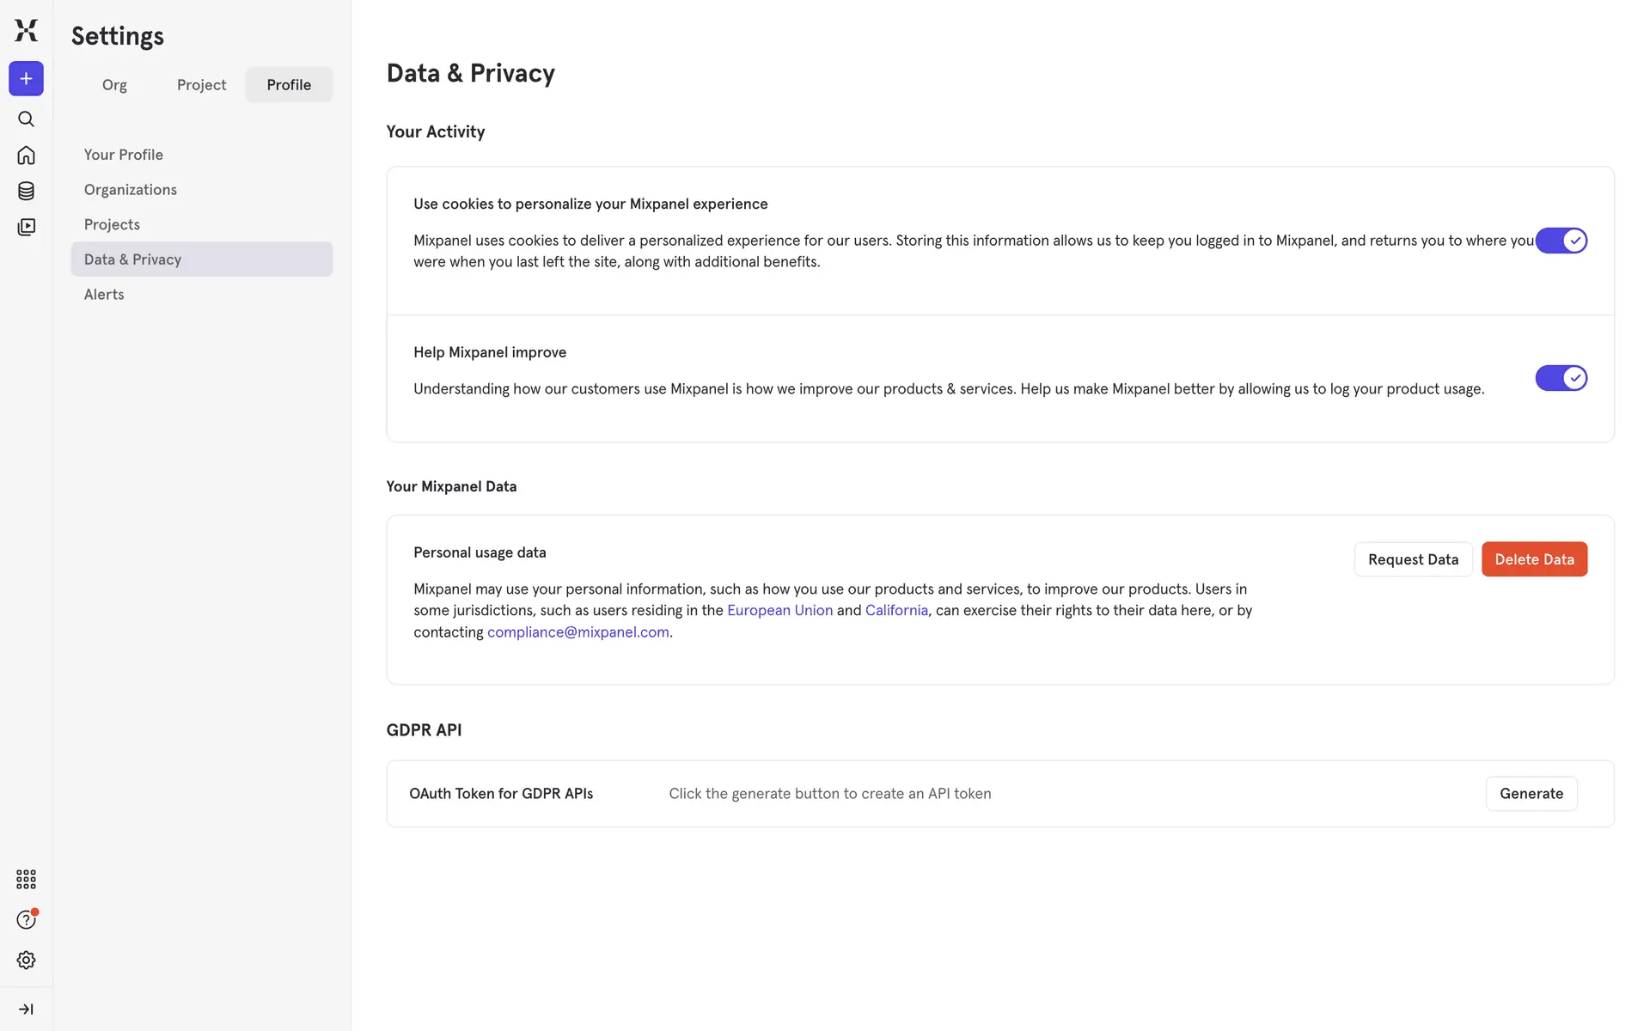
Task: Click the purple plus create button
Action: (26, 79)
